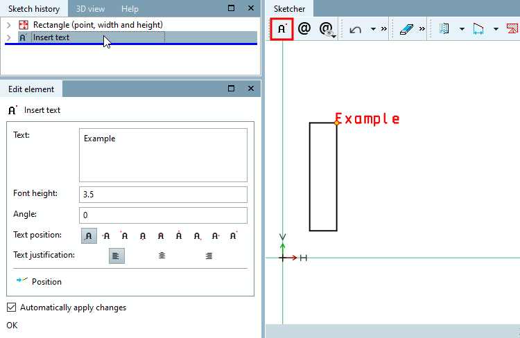The width and height of the screenshot is (520, 338).
Task: Click the blue dimension tool icon
Action: 478,29
